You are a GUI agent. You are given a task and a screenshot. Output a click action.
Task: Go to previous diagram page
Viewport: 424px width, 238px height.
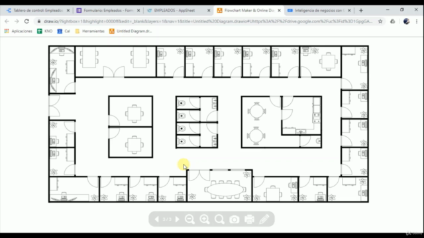156,219
